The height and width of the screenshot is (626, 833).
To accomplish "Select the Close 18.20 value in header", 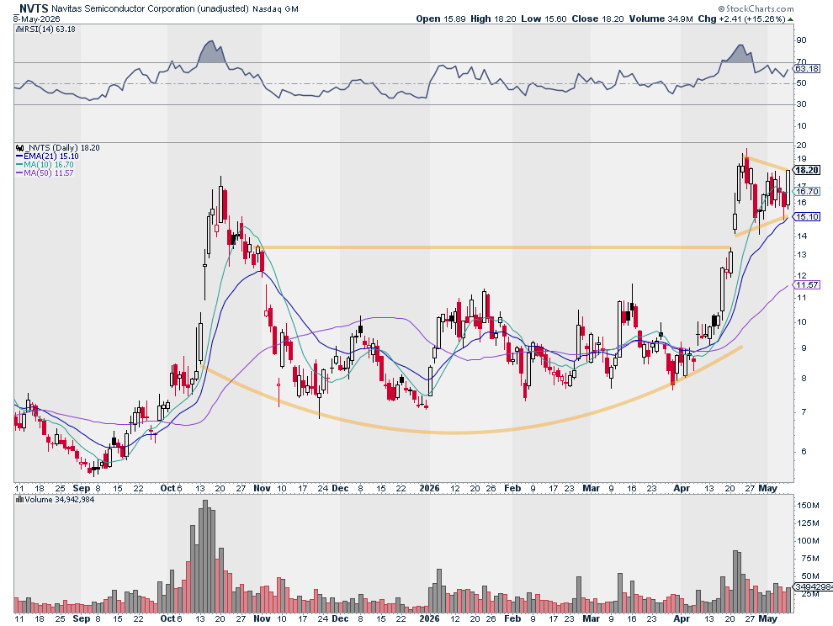I will click(x=597, y=19).
